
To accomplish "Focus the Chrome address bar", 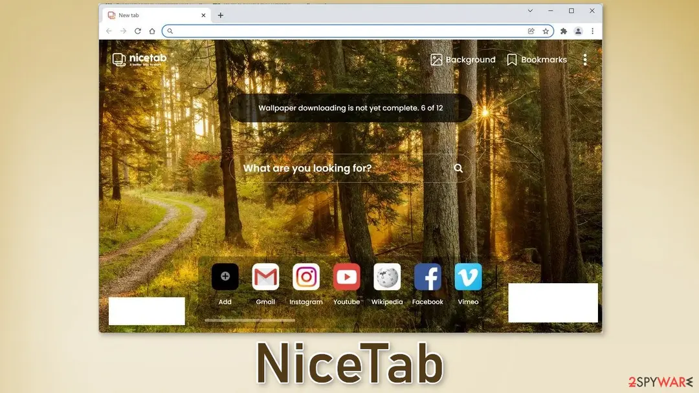I will [x=357, y=31].
